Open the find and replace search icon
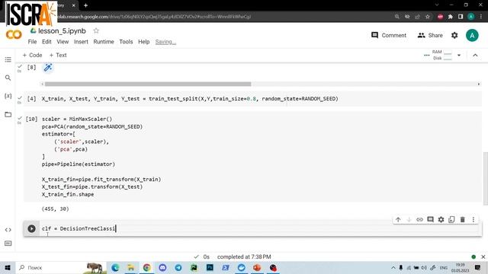 [8, 78]
